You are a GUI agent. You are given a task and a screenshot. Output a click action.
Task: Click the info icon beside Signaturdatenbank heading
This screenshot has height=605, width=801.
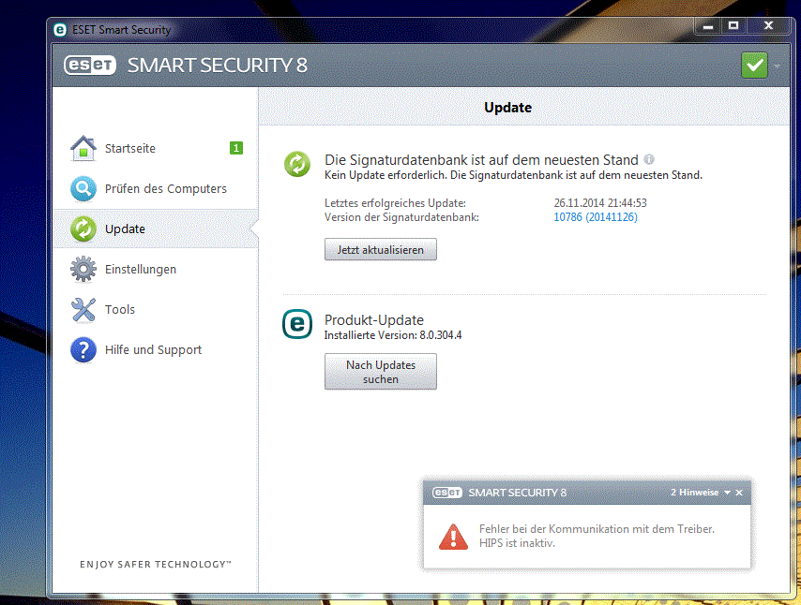click(x=649, y=159)
